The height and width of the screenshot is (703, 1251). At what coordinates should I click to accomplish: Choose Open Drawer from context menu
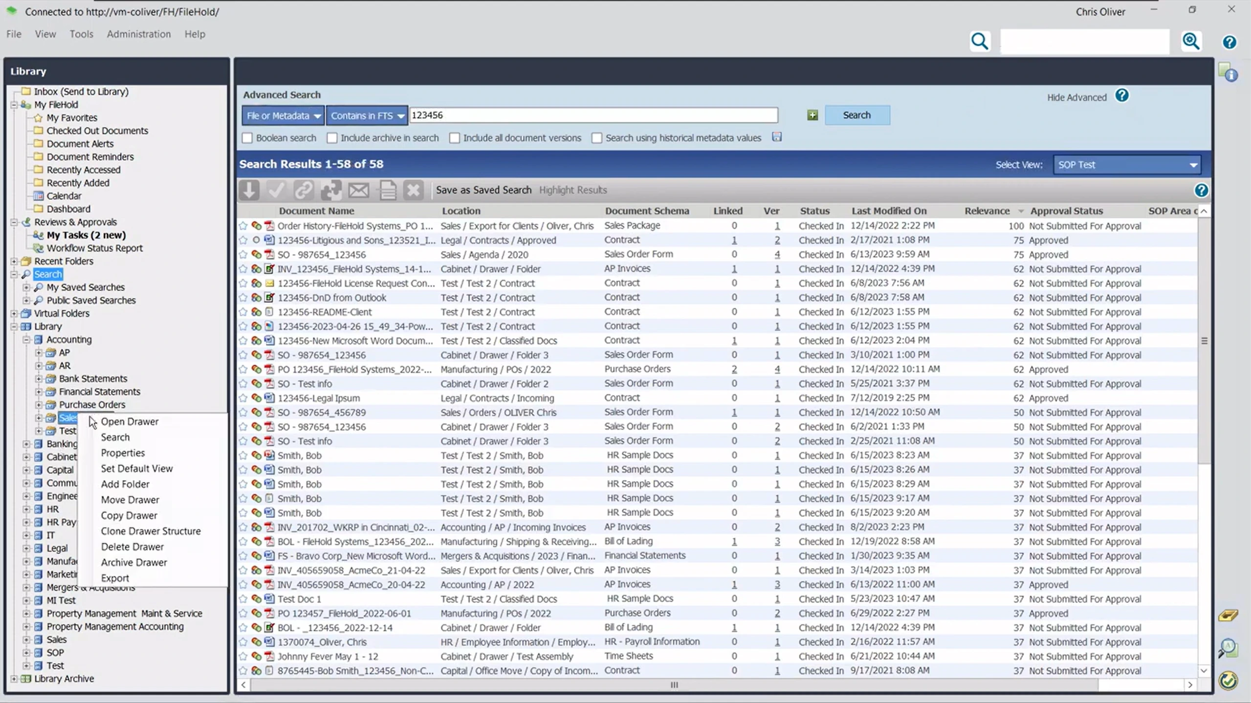tap(130, 422)
